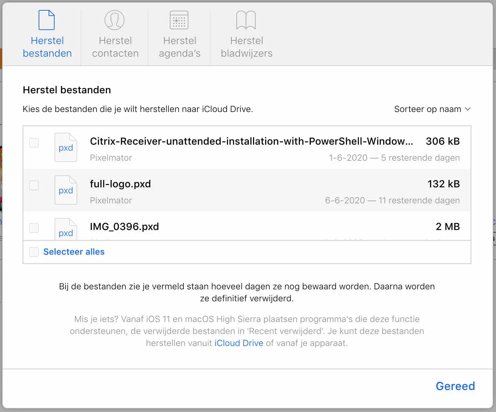Click '6-6-2020 — 11 resterende dagen' text
This screenshot has height=412, width=496.
(x=392, y=200)
